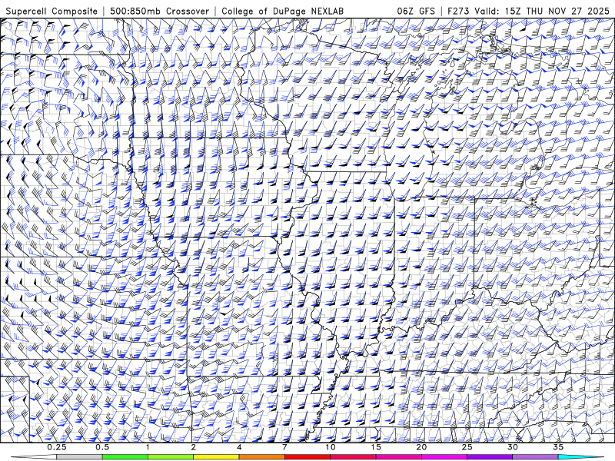This screenshot has width=615, height=461.
Task: Select the bright green color bar segment
Action: tap(125, 457)
